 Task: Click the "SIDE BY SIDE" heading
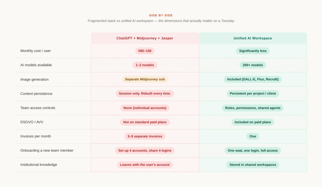(x=161, y=15)
